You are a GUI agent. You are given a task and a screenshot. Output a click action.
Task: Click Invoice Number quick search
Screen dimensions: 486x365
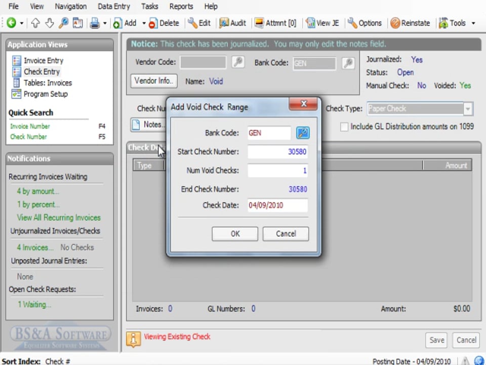coord(30,126)
